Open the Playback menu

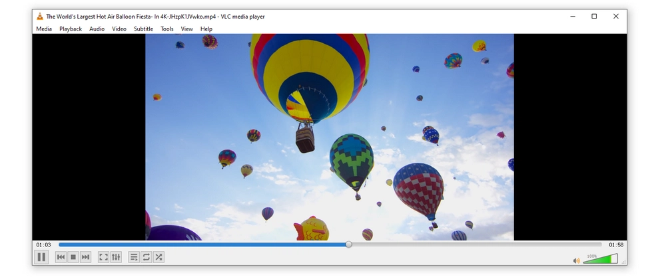click(x=71, y=29)
